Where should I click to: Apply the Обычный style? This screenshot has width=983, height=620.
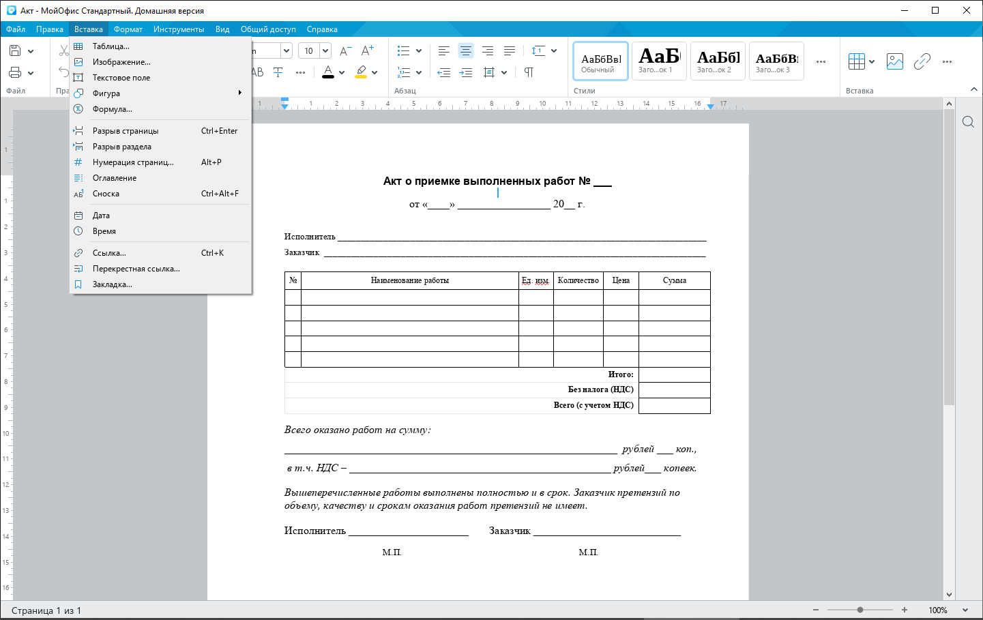coord(601,61)
